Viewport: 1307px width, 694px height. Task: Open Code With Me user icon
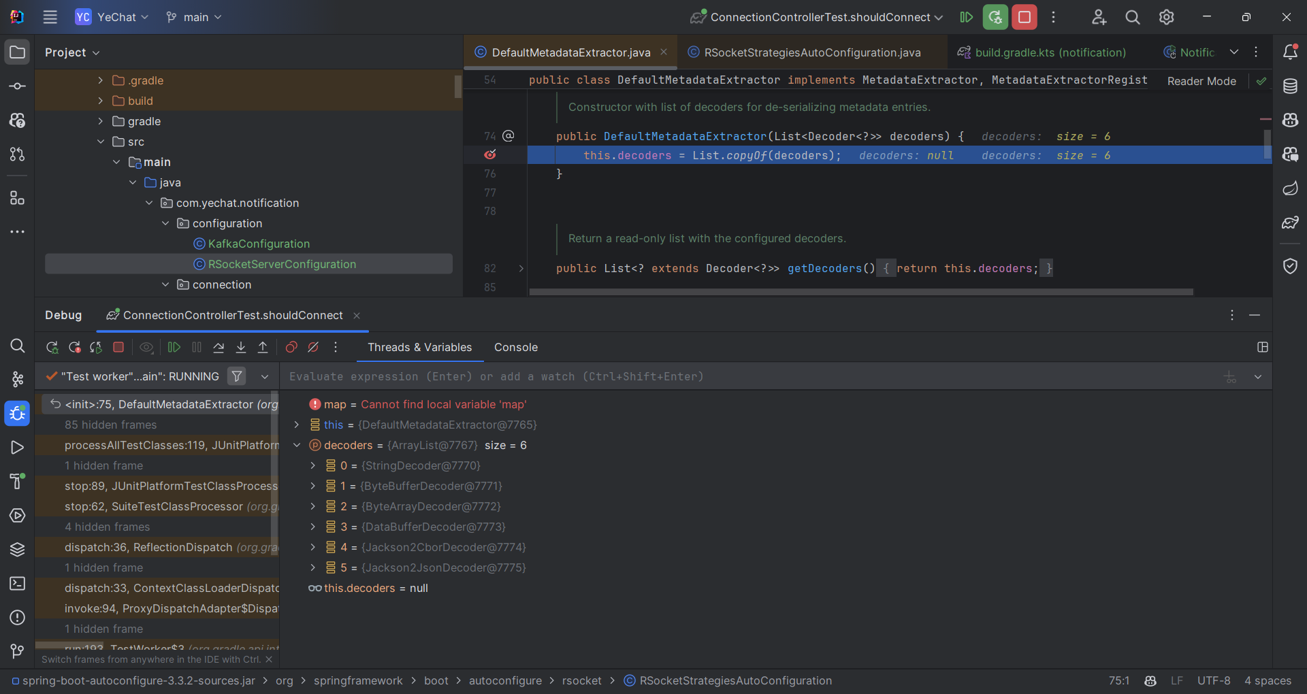[1099, 17]
